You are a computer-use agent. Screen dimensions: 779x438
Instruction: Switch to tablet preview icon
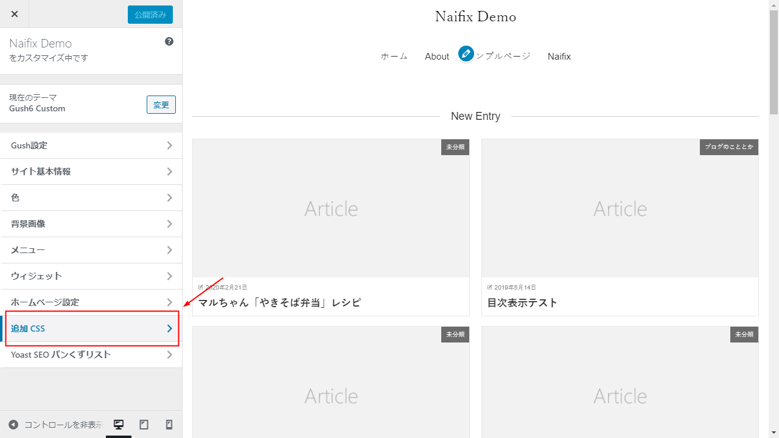click(x=144, y=425)
